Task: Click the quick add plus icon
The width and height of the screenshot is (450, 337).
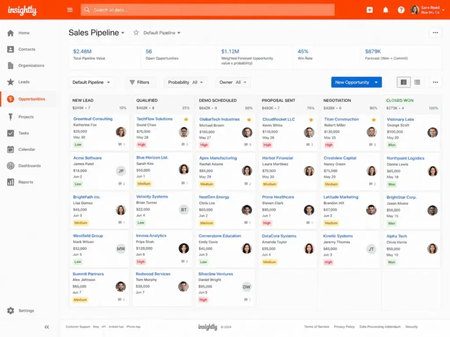Action: (370, 10)
